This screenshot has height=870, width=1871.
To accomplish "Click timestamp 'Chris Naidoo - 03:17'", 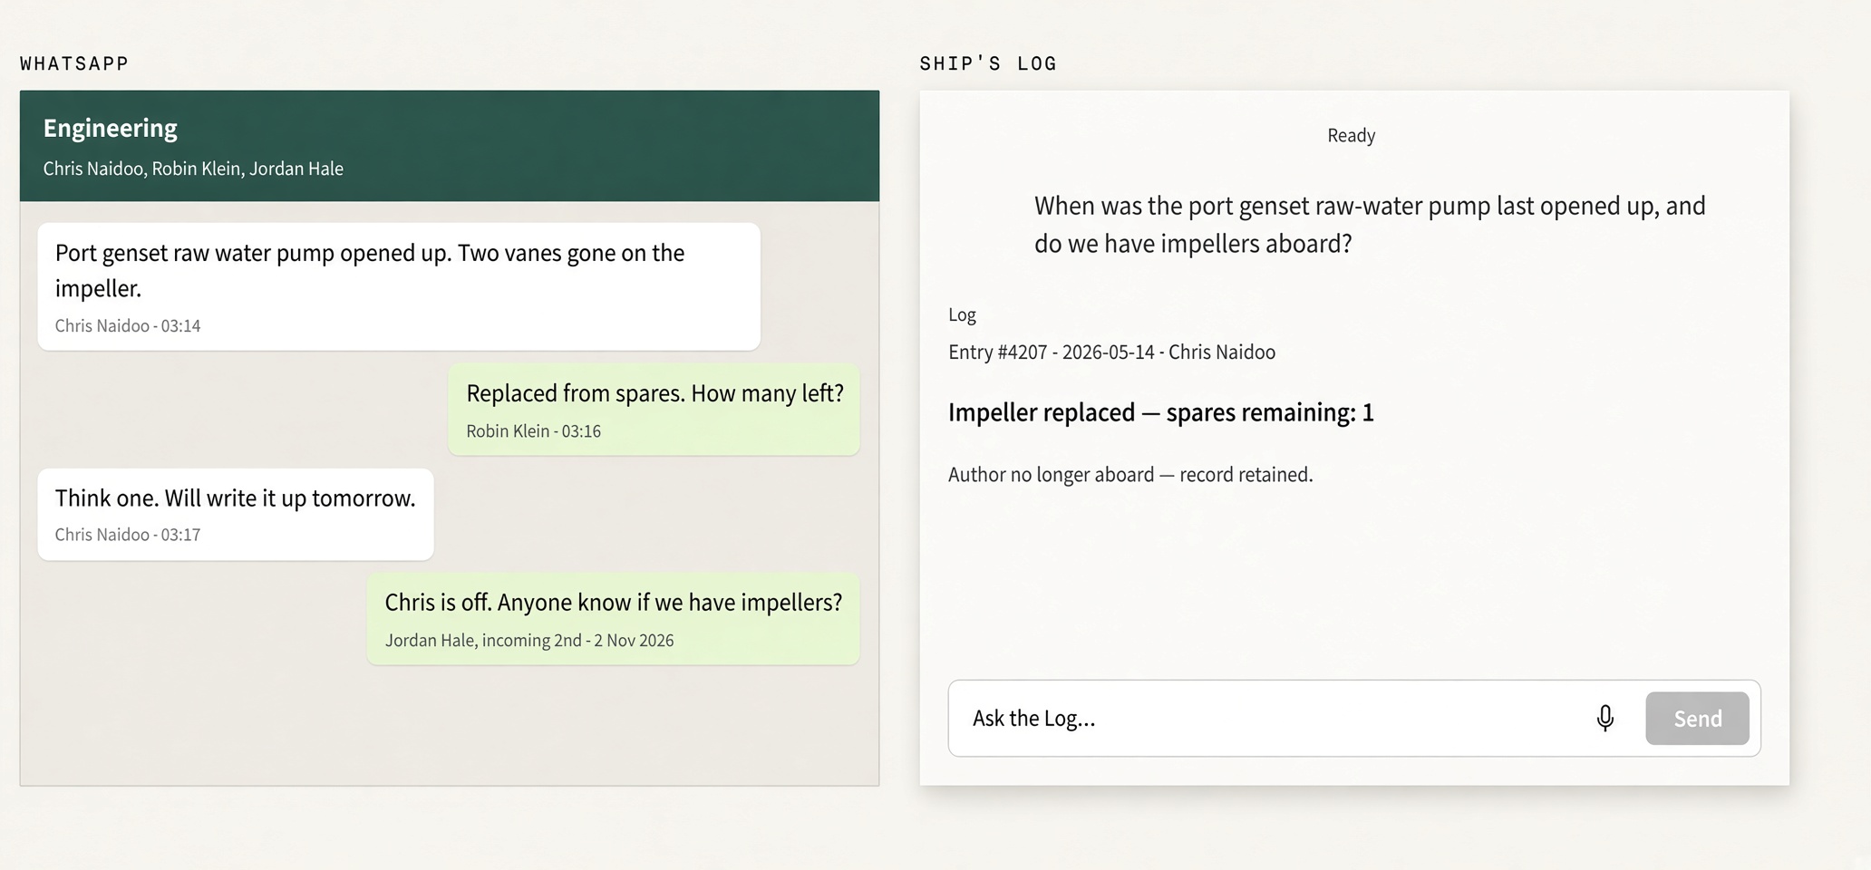I will [128, 535].
